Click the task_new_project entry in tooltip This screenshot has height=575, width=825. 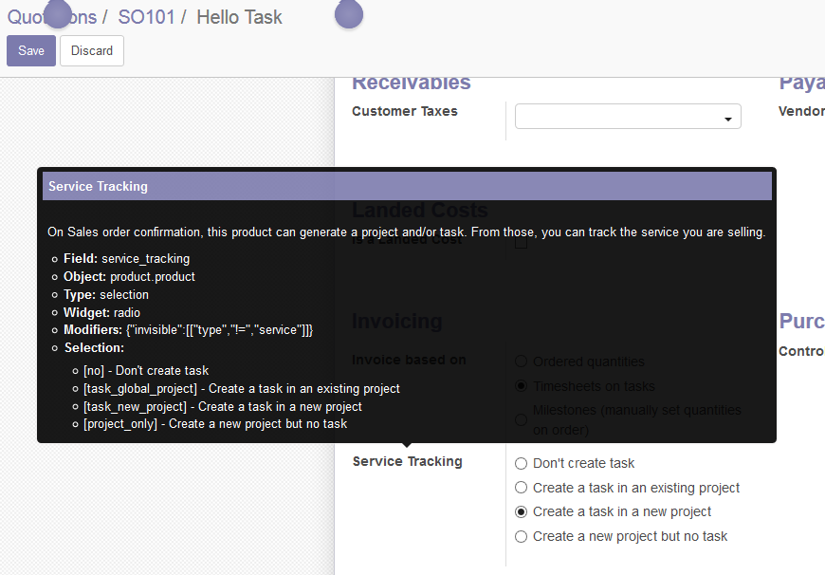pyautogui.click(x=222, y=406)
